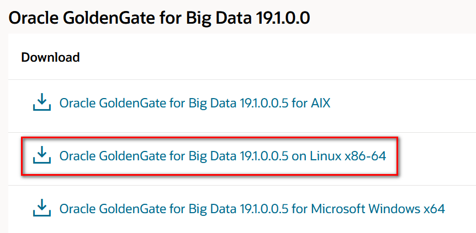Click the download icon beside Linux x86-64
This screenshot has height=233, width=476.
coord(42,155)
